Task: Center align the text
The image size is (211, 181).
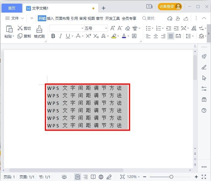Action: point(156,36)
